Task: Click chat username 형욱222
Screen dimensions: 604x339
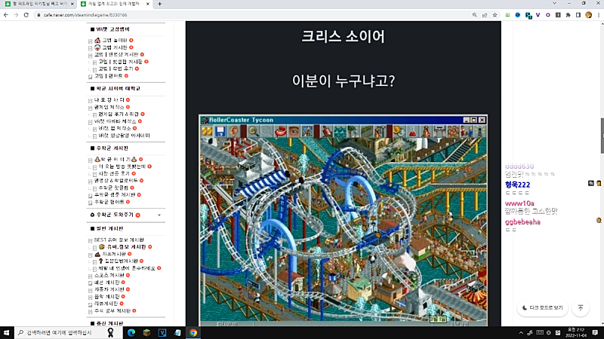Action: coord(517,185)
